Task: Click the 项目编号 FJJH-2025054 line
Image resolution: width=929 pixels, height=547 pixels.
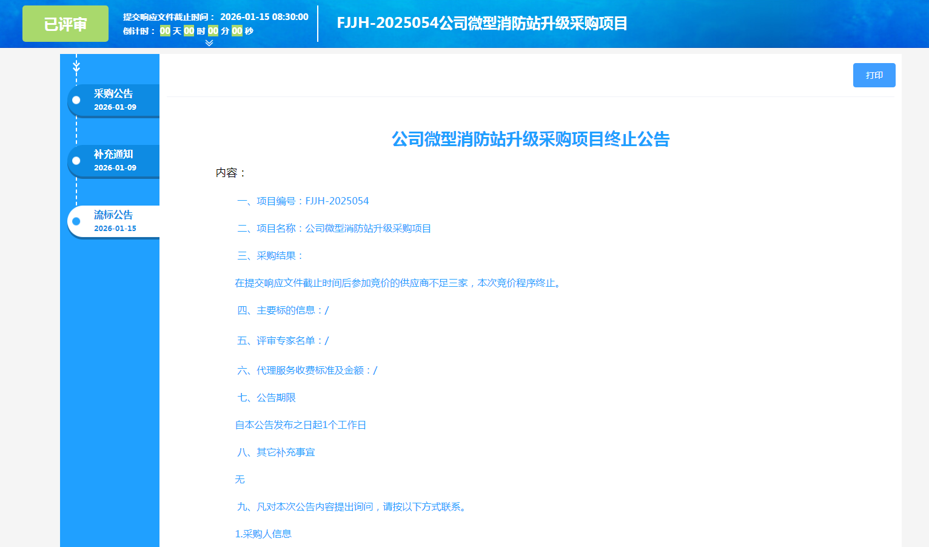Action: [303, 201]
